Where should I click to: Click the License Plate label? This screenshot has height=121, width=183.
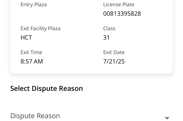(x=118, y=5)
